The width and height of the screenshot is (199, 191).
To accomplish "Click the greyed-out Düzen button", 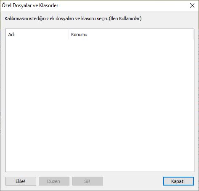I will (54, 181).
